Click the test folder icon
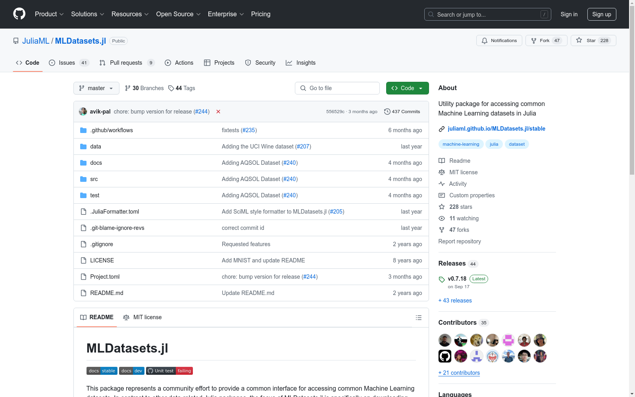The image size is (635, 397). [x=83, y=195]
